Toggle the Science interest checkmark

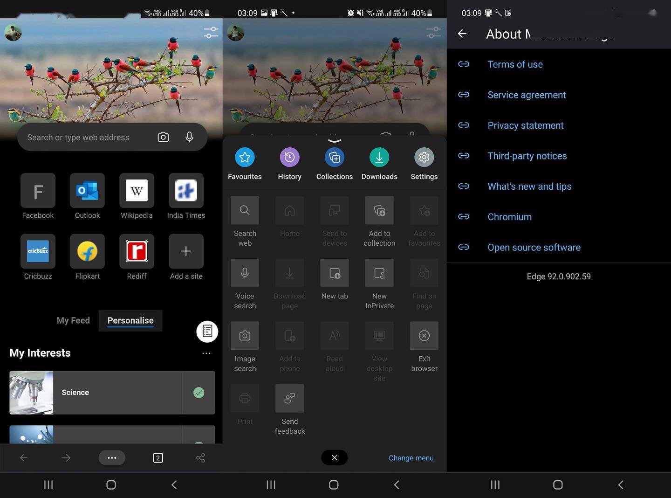pyautogui.click(x=199, y=393)
